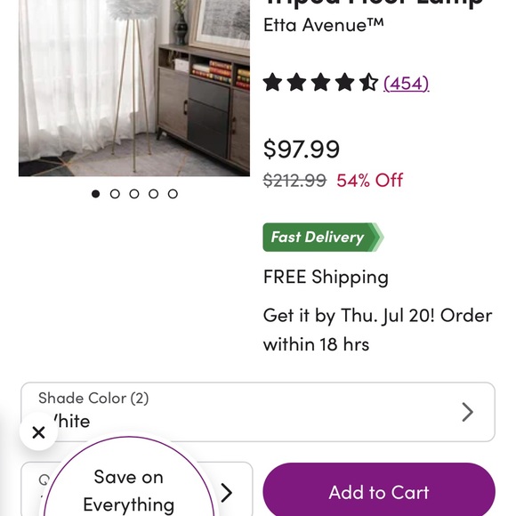This screenshot has height=516, width=516.
Task: Close the Save on Everything popup
Action: click(38, 432)
